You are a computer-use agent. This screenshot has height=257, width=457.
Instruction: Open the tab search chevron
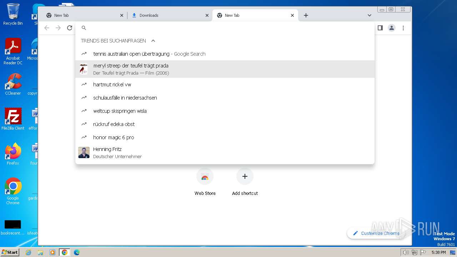point(370,15)
